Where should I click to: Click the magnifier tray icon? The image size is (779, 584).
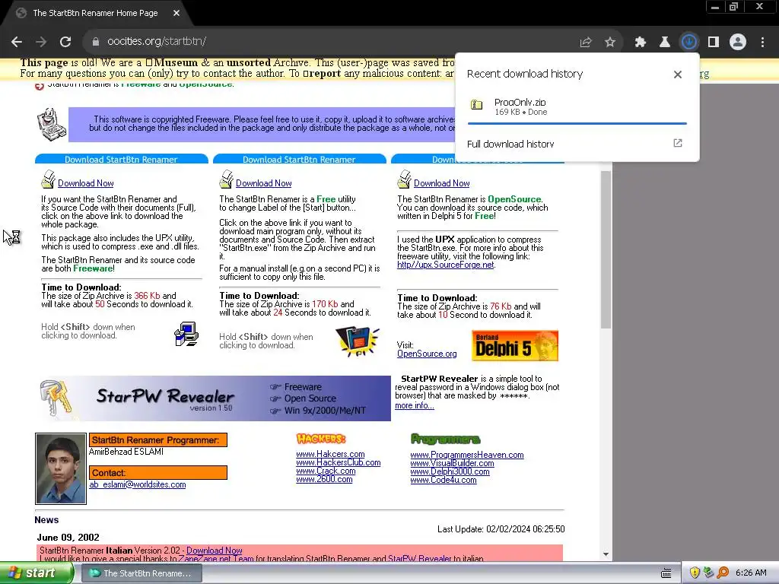723,573
